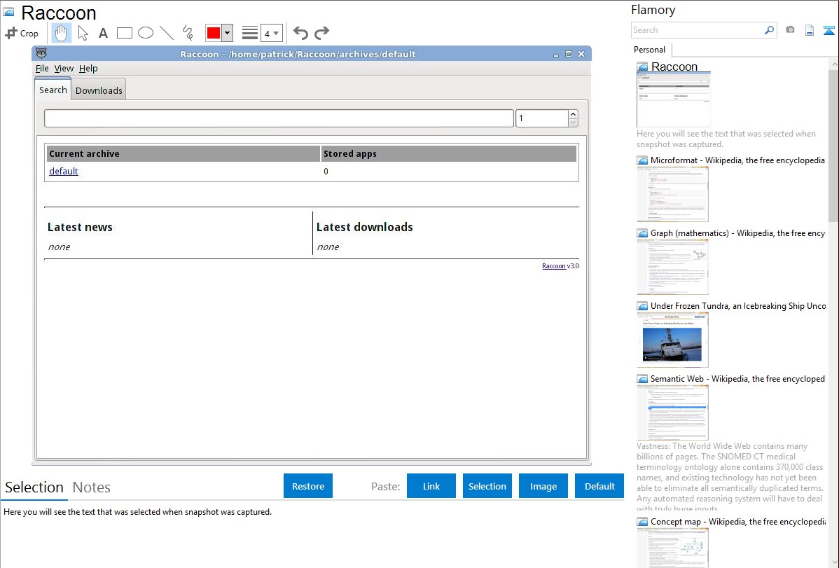This screenshot has height=568, width=839.
Task: Pick the freehand scribble tool
Action: pos(188,33)
